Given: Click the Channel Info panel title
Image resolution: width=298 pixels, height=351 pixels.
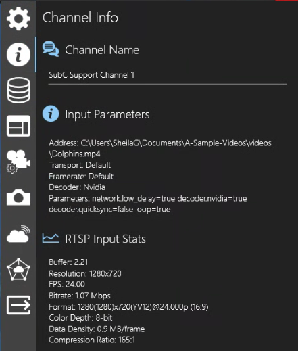Looking at the screenshot, I should [80, 18].
